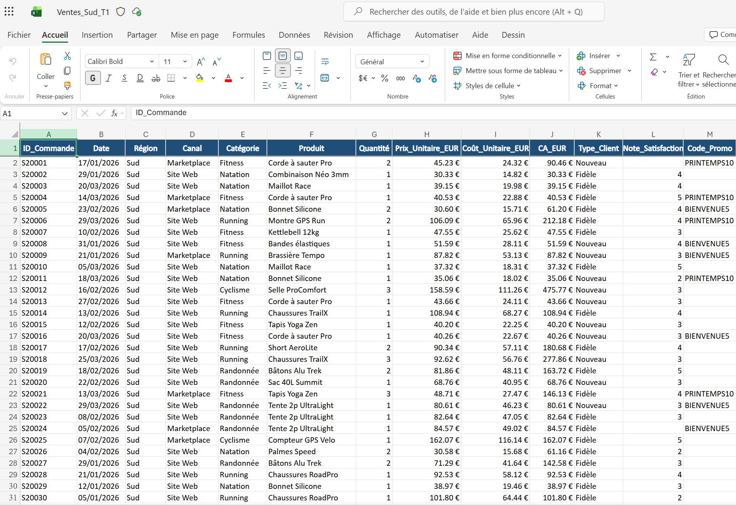This screenshot has height=505, width=736.
Task: Click the Format cells button
Action: pyautogui.click(x=597, y=86)
